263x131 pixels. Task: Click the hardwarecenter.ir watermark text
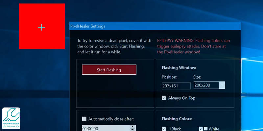click(11, 124)
